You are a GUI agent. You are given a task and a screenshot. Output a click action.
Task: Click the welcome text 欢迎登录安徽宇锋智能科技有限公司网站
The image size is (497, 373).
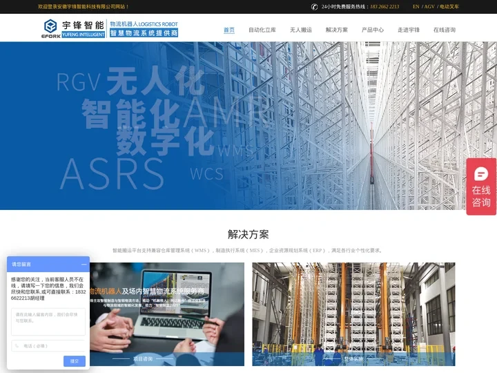(83, 6)
